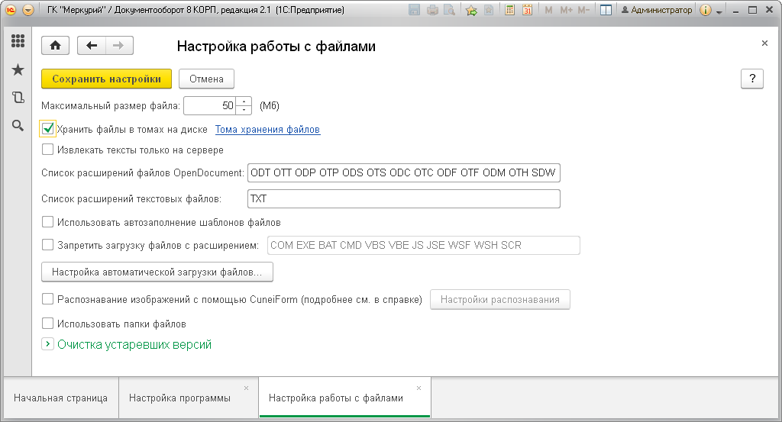The image size is (782, 422).
Task: Click Список расширений файлов OpenDocument label
Action: pyautogui.click(x=143, y=173)
